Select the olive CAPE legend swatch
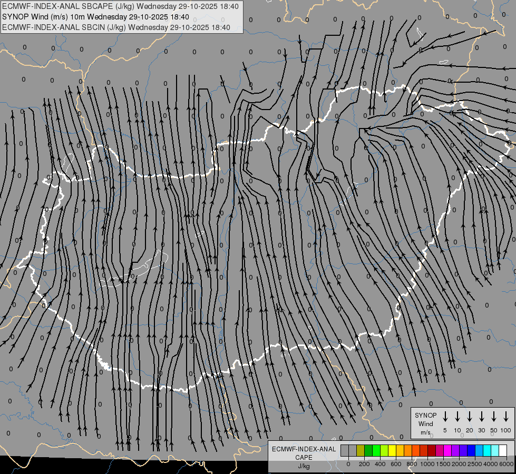 [361, 450]
